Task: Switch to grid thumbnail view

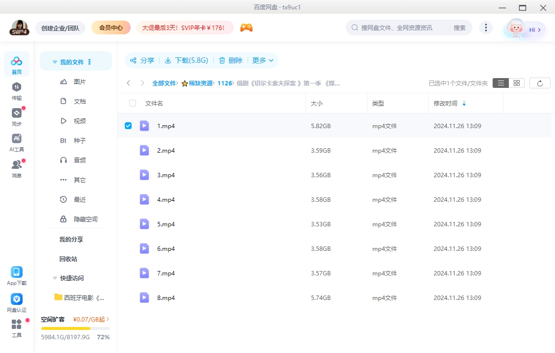Action: pyautogui.click(x=516, y=83)
